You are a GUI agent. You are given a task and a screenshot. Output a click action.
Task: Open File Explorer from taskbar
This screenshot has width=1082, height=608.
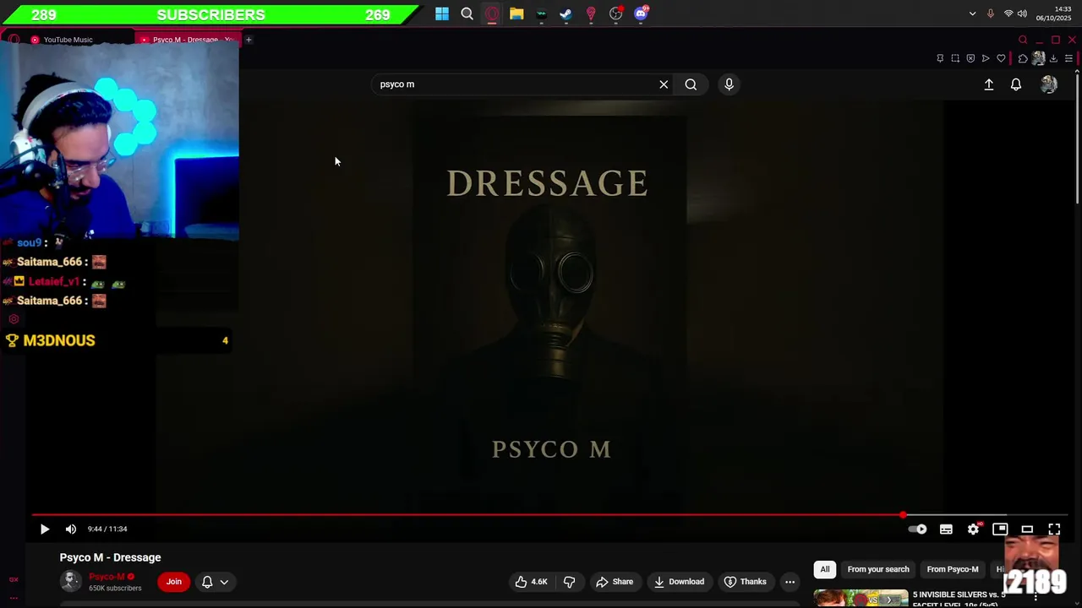click(x=516, y=14)
